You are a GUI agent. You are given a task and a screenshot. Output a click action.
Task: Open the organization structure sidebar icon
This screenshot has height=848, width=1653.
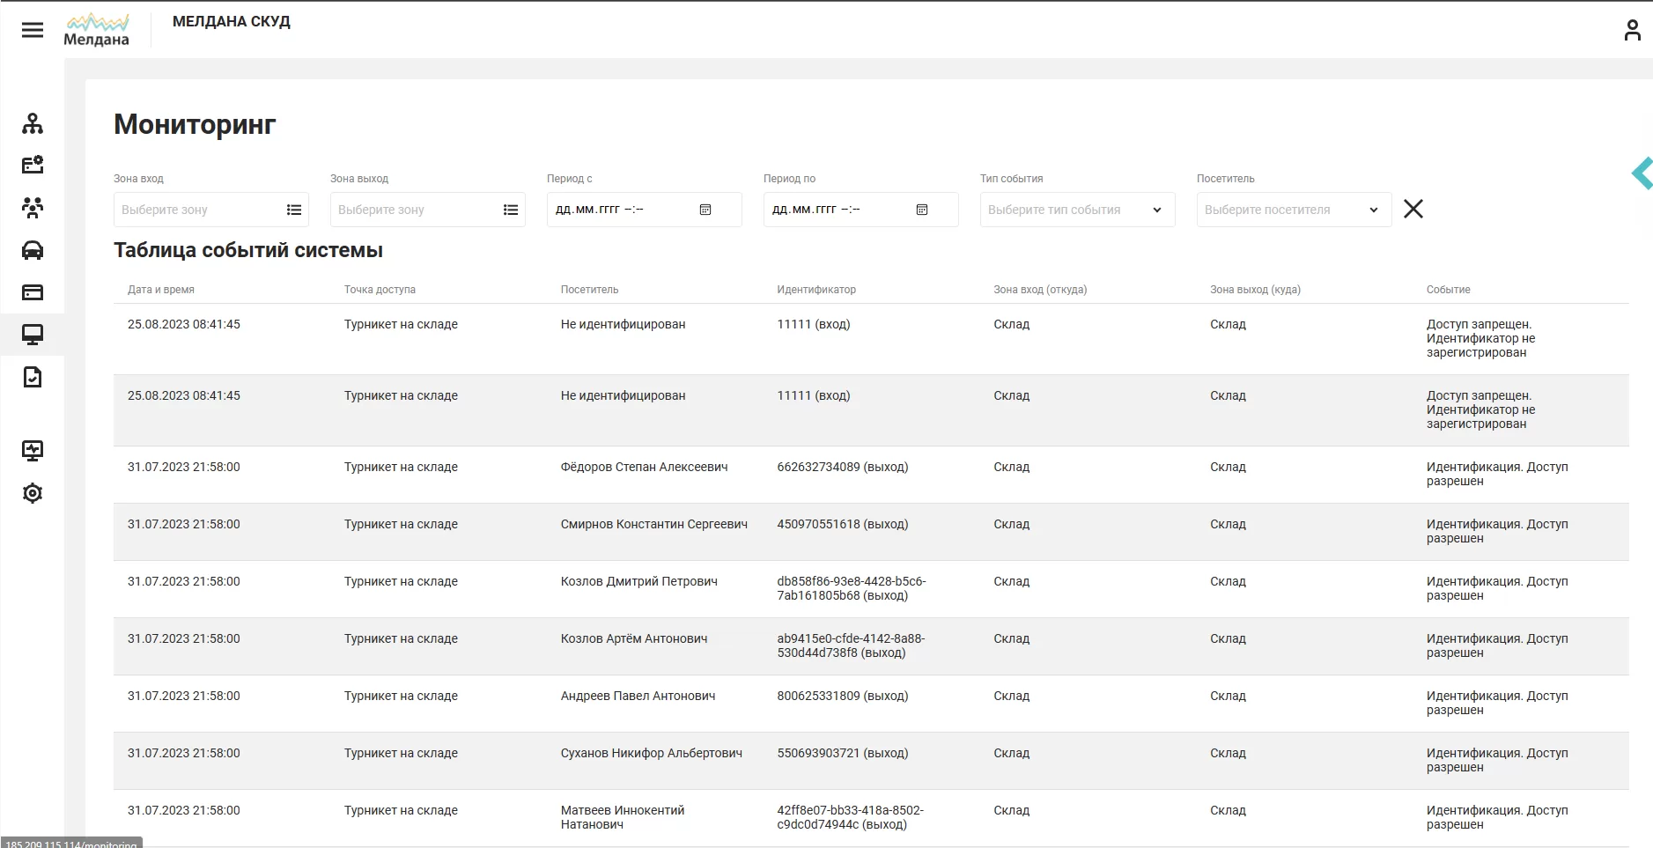33,123
